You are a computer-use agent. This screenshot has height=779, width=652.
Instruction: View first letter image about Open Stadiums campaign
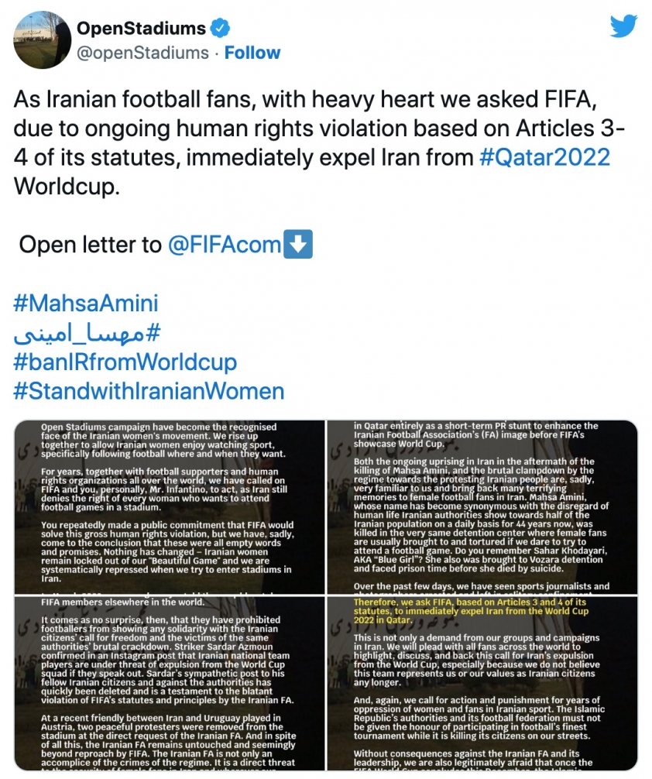click(x=170, y=506)
